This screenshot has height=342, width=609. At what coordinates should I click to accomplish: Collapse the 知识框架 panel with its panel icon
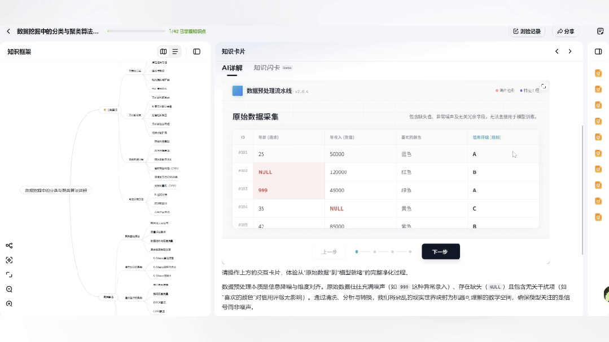(196, 51)
